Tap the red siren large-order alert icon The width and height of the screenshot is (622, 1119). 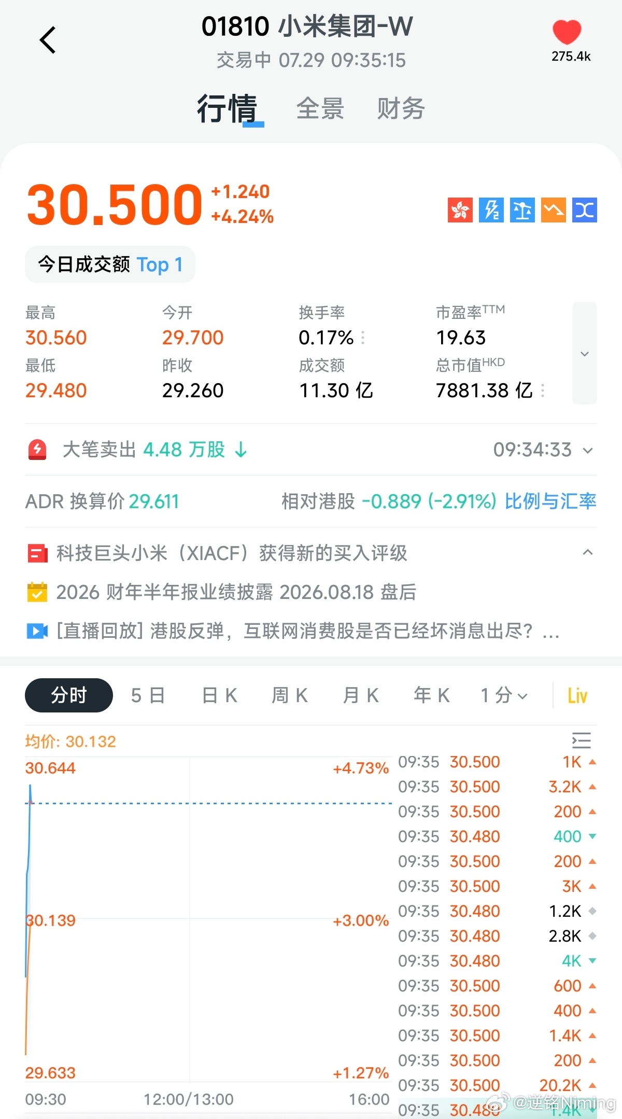click(37, 450)
